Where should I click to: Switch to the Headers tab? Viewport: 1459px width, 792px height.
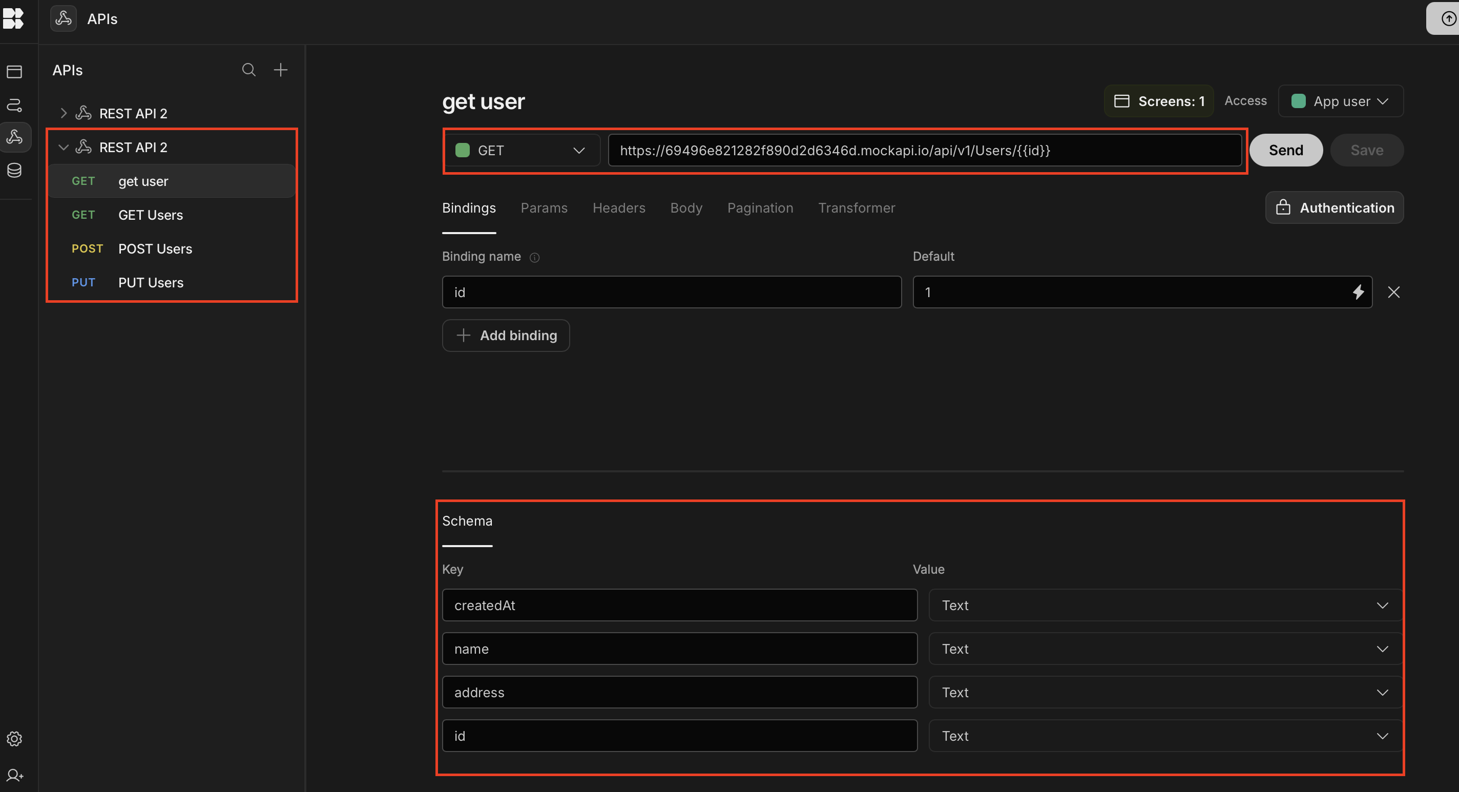(x=618, y=208)
